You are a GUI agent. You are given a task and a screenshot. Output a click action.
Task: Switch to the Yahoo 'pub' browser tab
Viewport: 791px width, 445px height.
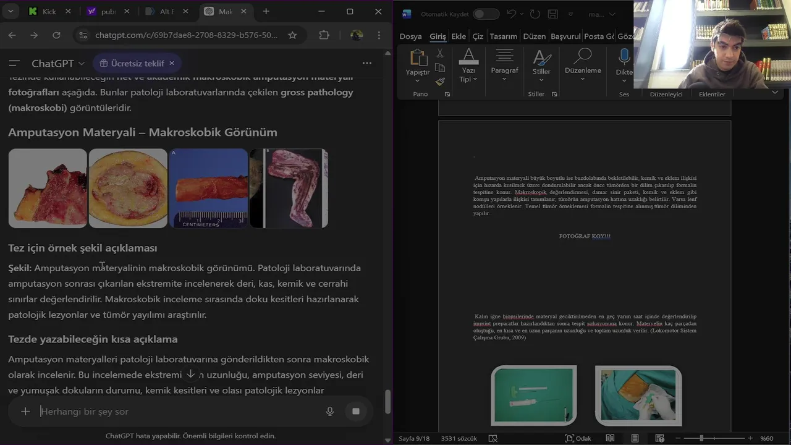[108, 11]
